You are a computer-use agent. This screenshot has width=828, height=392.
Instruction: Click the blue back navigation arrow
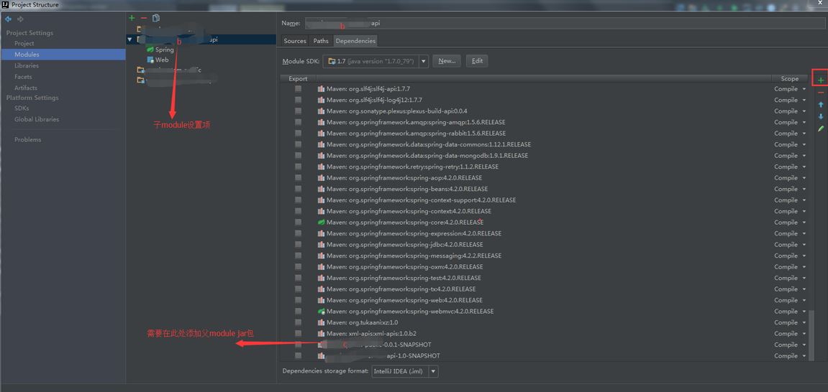pos(9,19)
